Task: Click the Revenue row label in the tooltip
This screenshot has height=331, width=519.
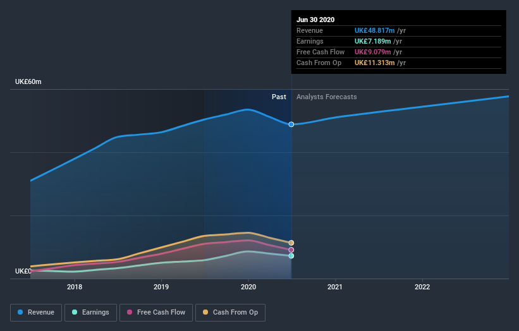Action: click(310, 30)
